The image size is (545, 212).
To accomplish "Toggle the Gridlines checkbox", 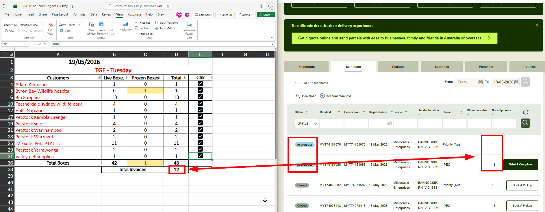I will [x=136, y=28].
